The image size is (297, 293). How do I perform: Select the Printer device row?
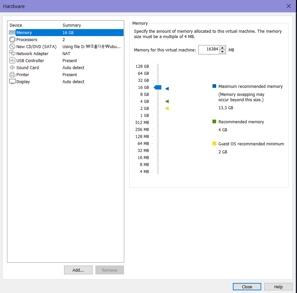tap(66, 75)
